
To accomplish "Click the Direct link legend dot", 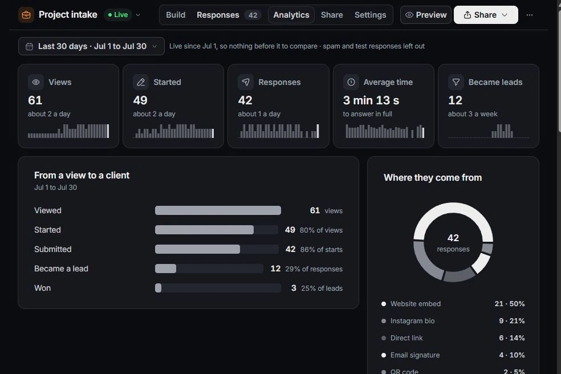I will coord(384,338).
